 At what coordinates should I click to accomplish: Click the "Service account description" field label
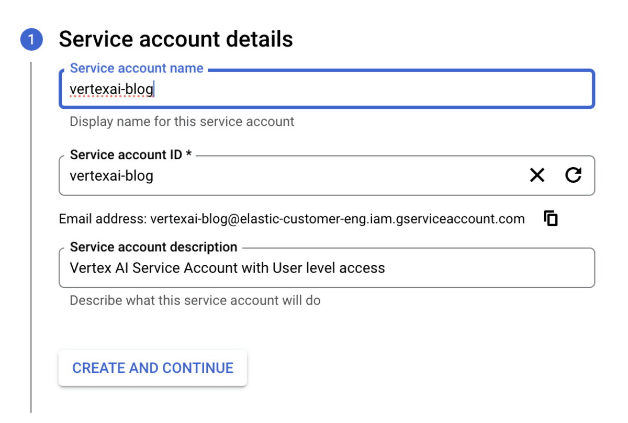[153, 247]
